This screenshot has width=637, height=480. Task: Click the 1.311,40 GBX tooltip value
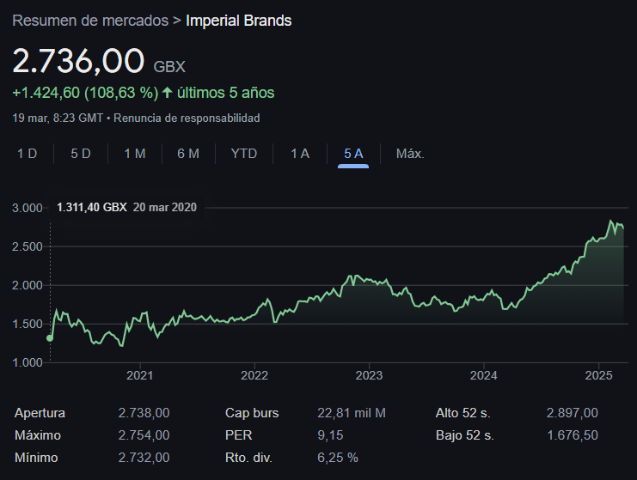(92, 207)
